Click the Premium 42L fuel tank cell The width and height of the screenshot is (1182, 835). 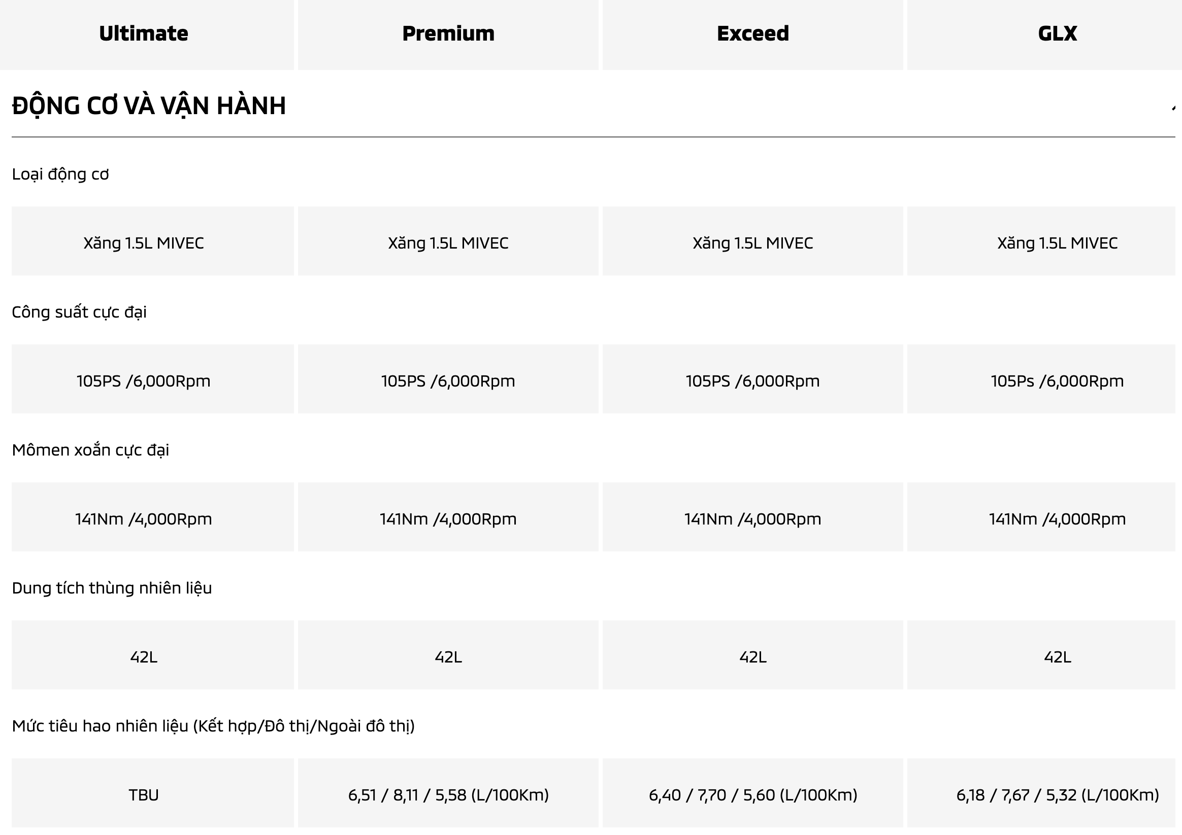click(448, 657)
